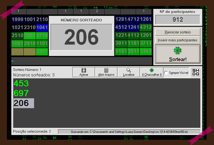The height and width of the screenshot is (145, 214).
Task: Click grid cell 4312
Action: [x=146, y=27]
